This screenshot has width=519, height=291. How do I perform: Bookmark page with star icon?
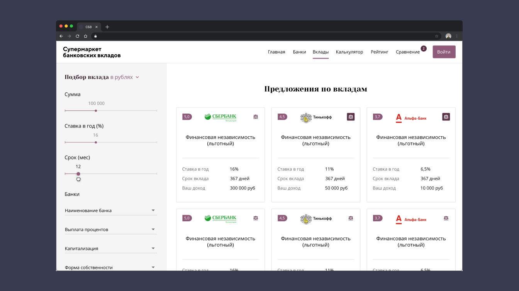point(437,36)
